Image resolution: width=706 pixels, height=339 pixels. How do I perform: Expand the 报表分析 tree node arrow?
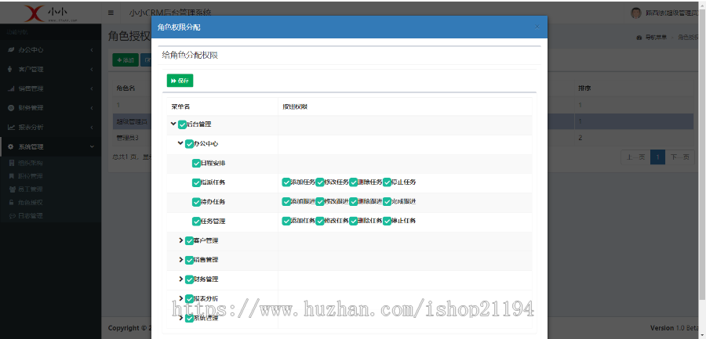181,298
